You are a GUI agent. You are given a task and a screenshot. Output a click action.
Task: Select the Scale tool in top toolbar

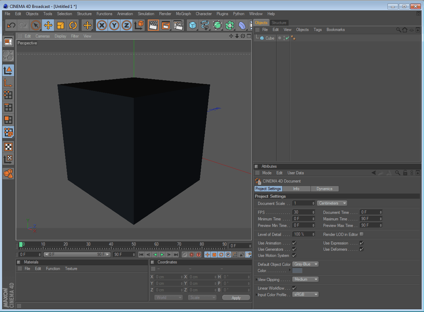[x=61, y=25]
